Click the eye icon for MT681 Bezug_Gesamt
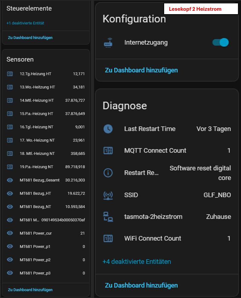The height and width of the screenshot is (298, 241). 10,180
